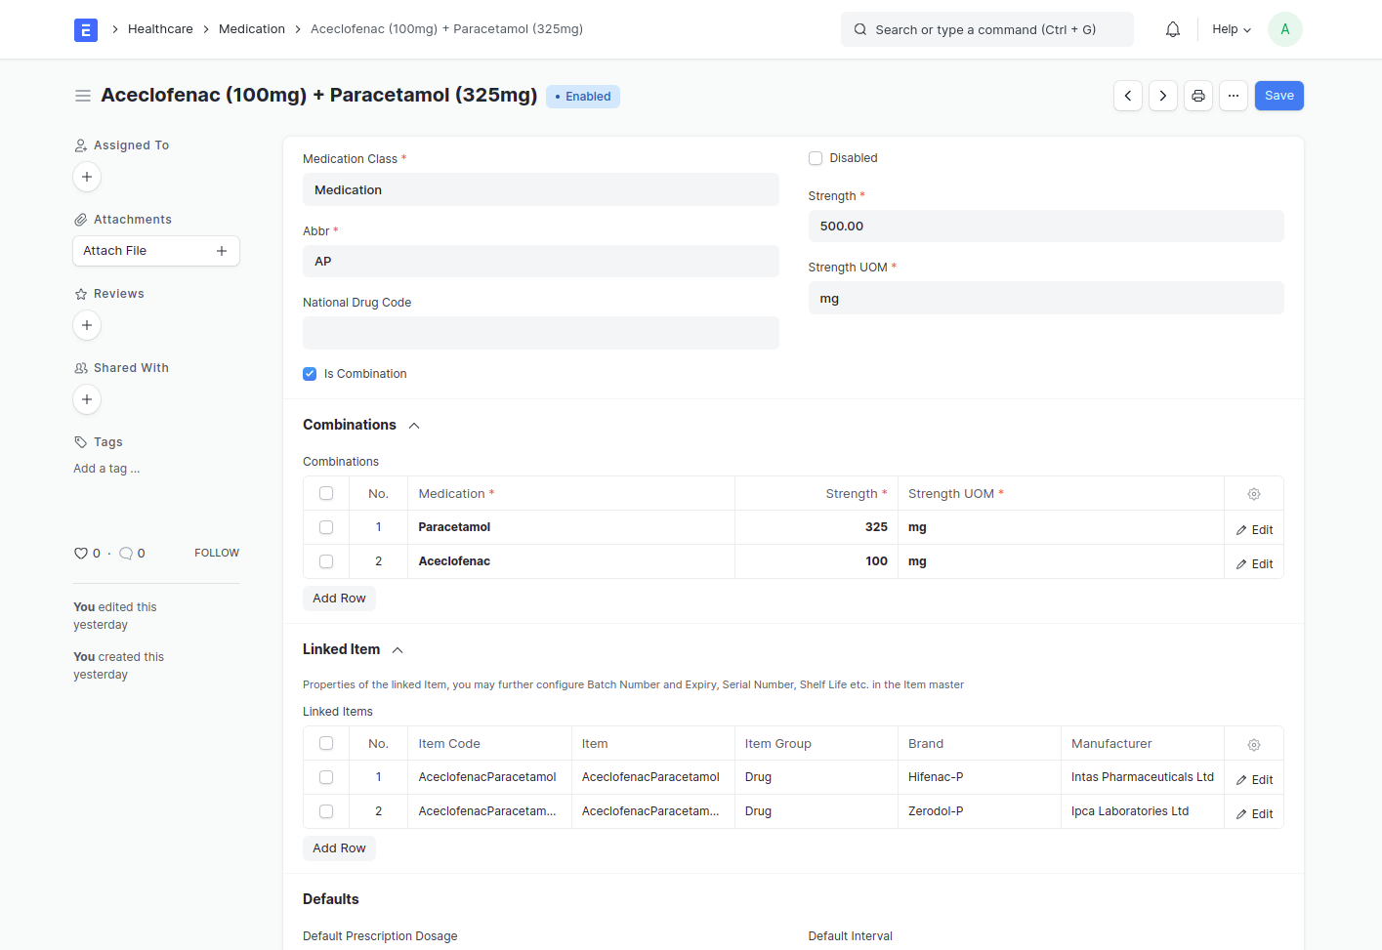Screen dimensions: 1382x950
Task: Collapse the Combinations section
Action: click(414, 426)
